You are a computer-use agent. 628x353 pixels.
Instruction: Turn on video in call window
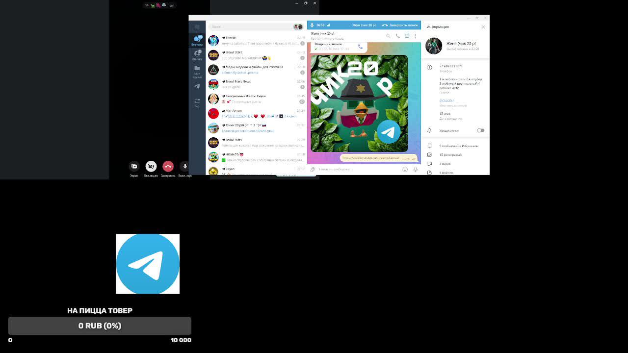click(x=151, y=167)
